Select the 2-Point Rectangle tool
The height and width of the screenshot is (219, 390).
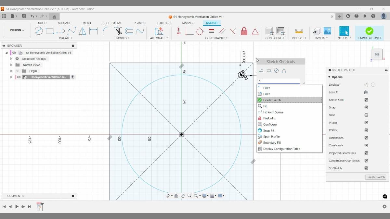coord(49,31)
